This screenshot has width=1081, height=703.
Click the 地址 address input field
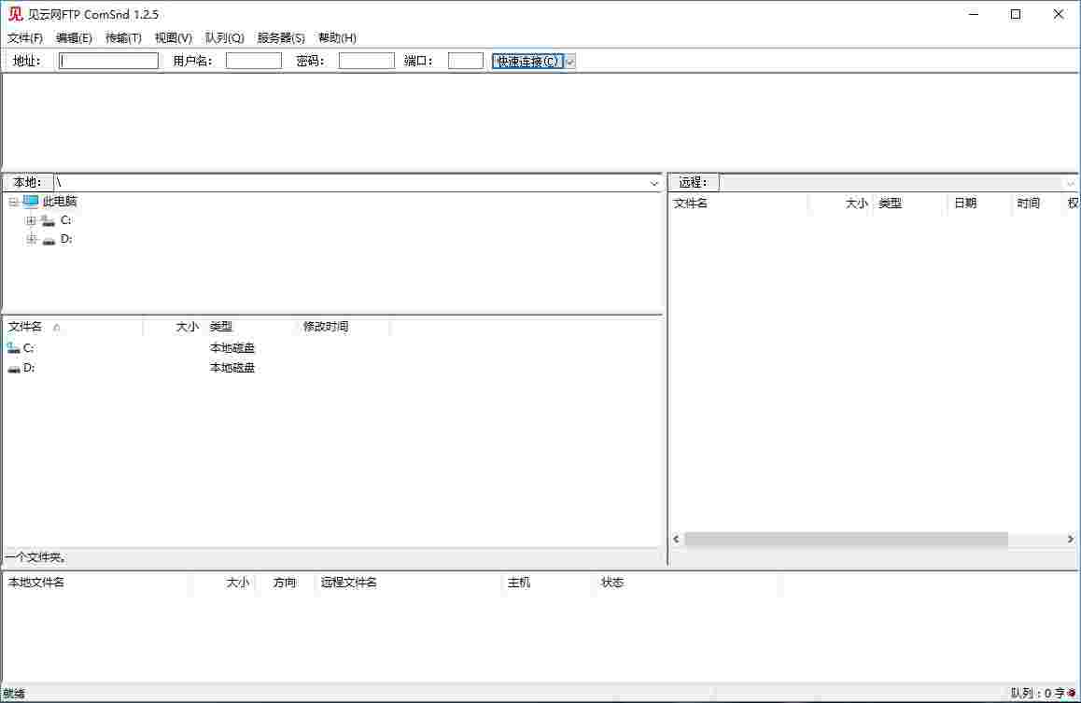point(109,62)
